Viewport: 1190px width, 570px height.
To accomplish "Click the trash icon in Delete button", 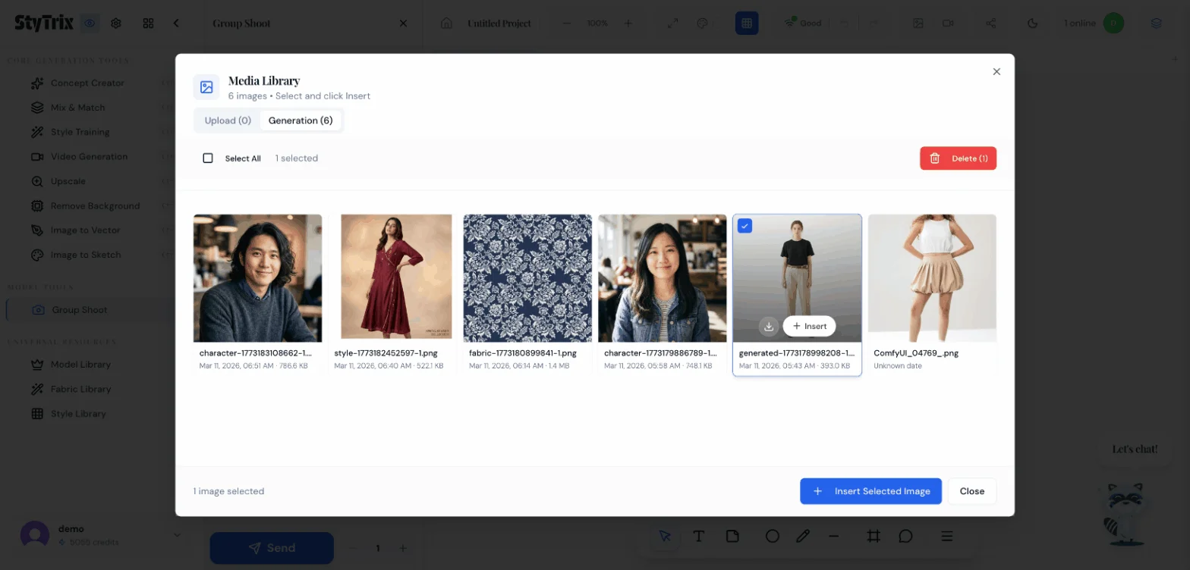I will tap(935, 158).
